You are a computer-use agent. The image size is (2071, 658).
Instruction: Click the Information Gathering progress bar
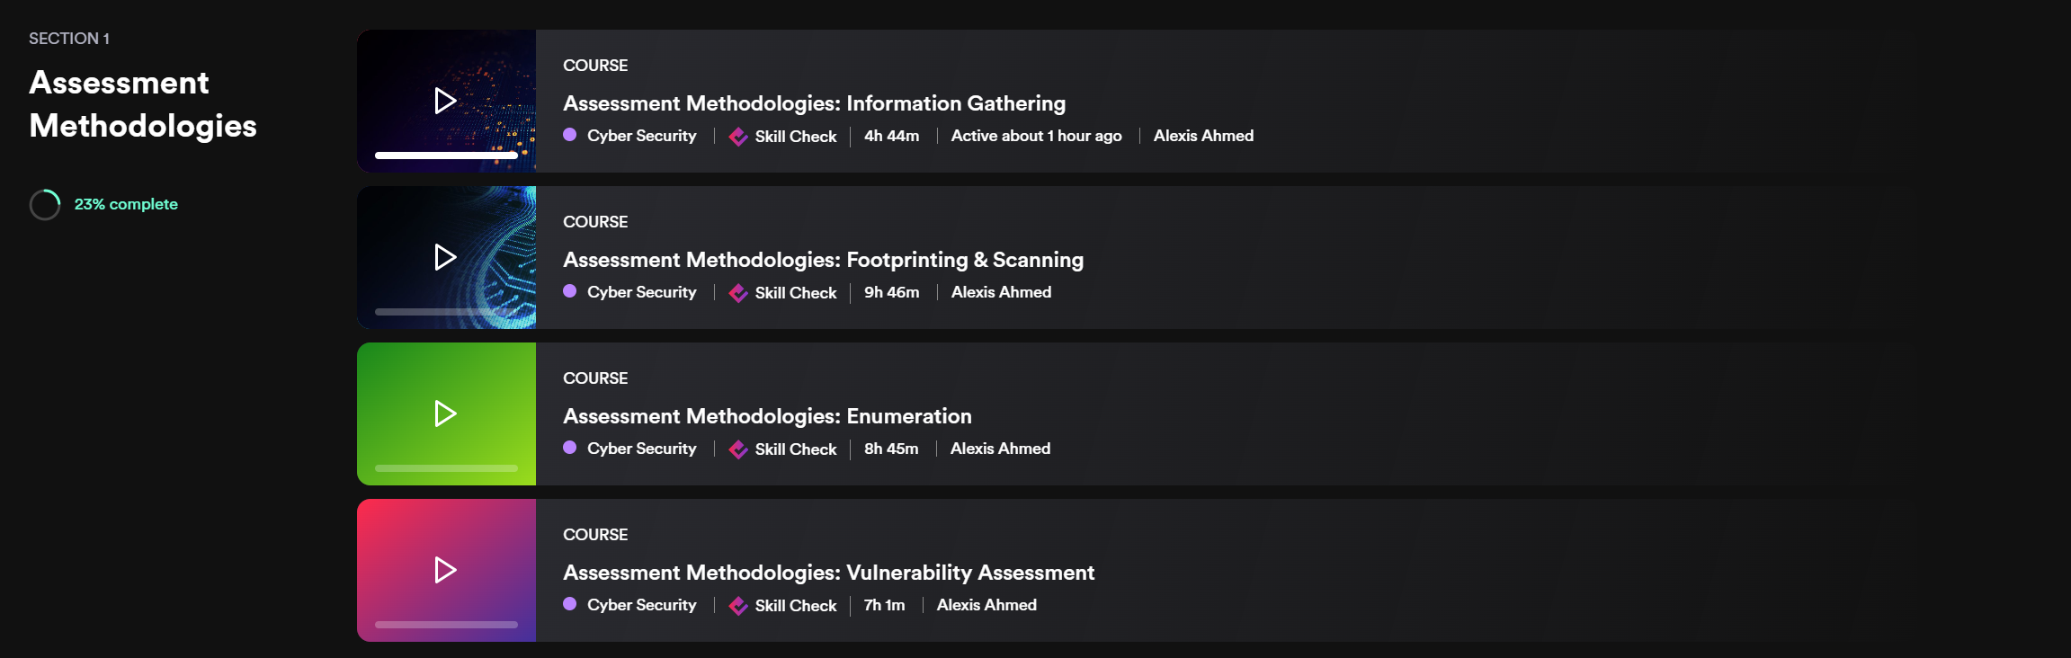pyautogui.click(x=445, y=155)
